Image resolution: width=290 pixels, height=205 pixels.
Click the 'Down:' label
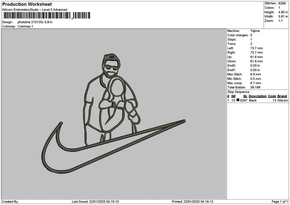tap(232, 61)
